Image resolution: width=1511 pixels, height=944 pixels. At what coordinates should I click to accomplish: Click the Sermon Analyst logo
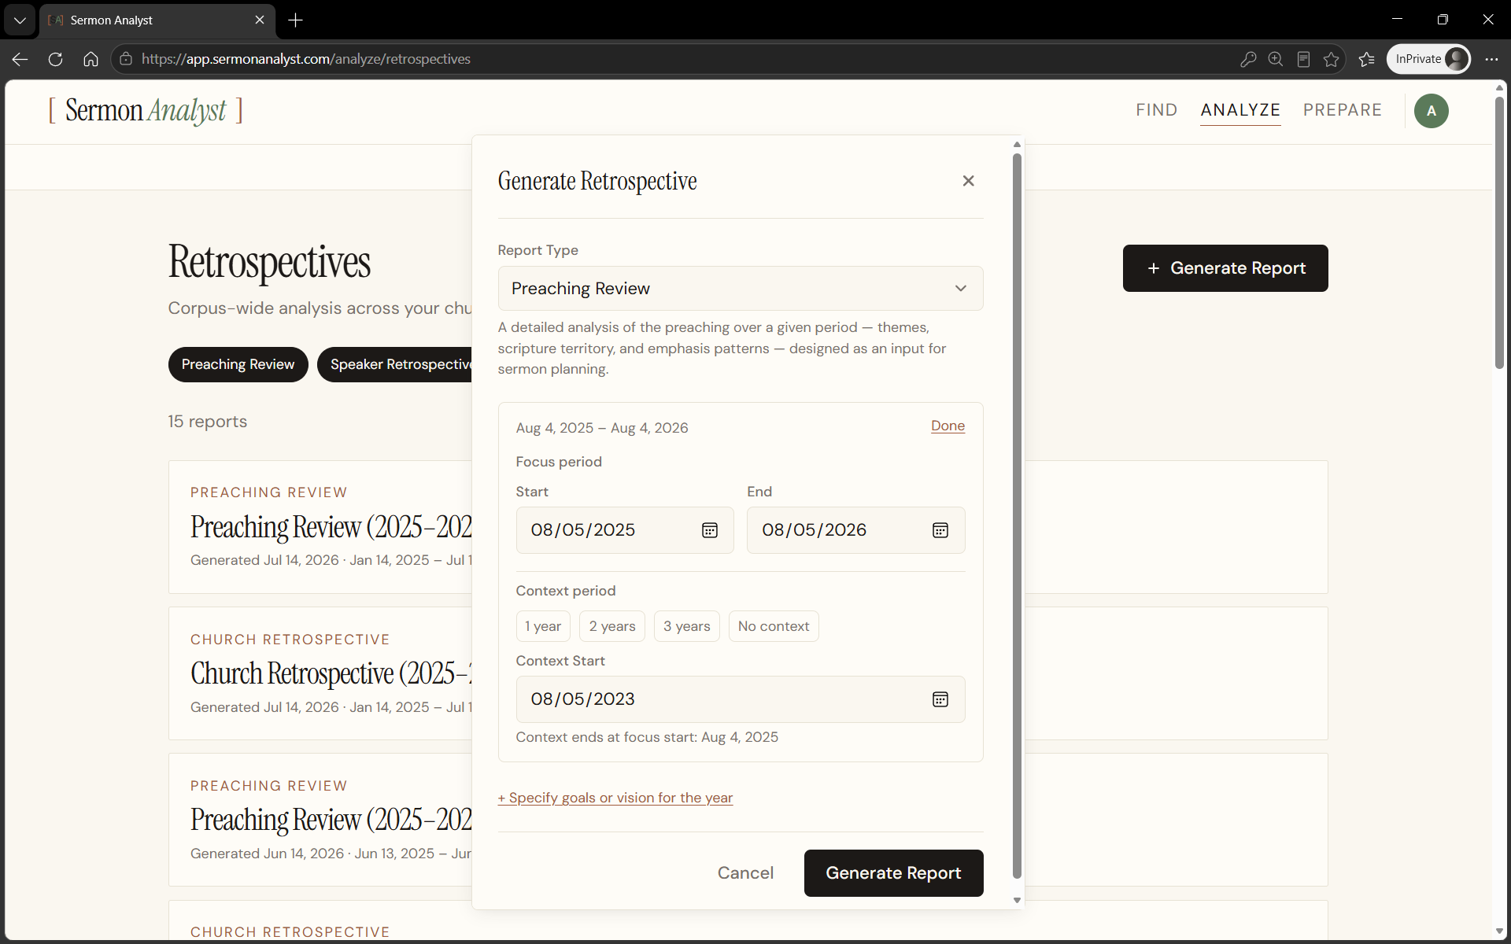pyautogui.click(x=146, y=110)
